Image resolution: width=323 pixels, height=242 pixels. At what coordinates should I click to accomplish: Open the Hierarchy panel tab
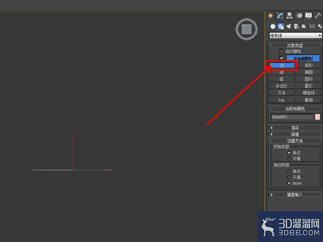[289, 16]
